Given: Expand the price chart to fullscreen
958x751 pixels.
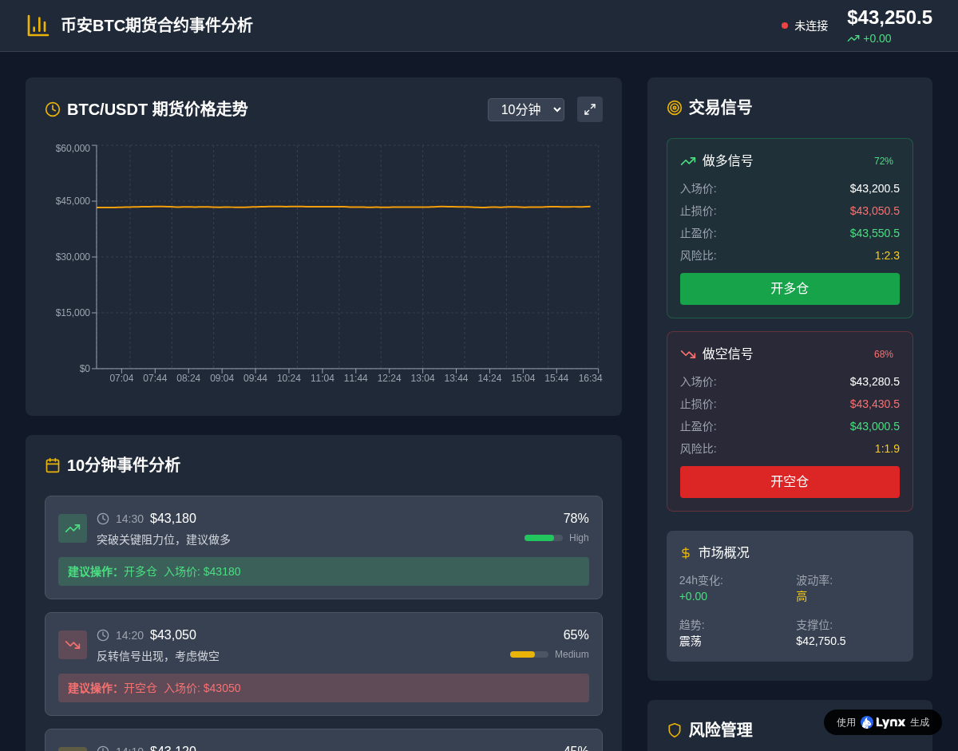Looking at the screenshot, I should pyautogui.click(x=590, y=109).
